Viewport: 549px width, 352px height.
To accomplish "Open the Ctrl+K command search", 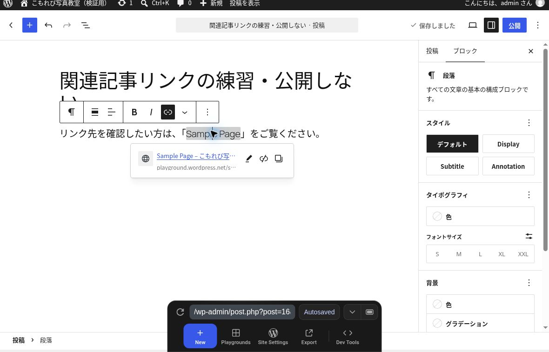I will [x=155, y=4].
